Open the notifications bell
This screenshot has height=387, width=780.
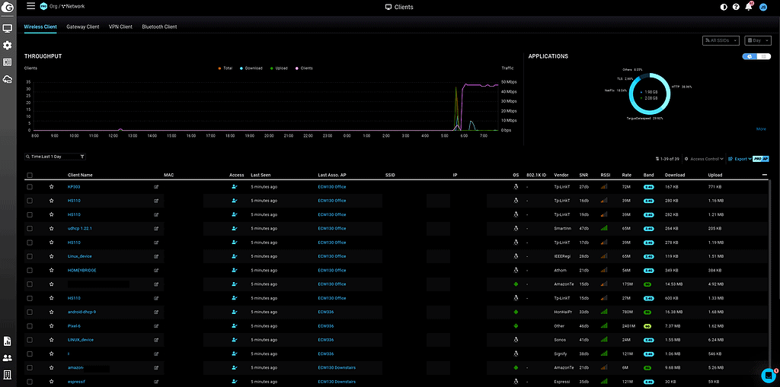[749, 7]
